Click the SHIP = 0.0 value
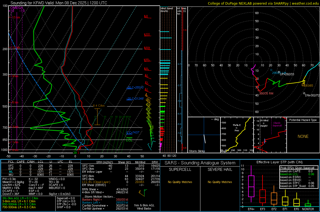The image size is (320, 212). 63,207
